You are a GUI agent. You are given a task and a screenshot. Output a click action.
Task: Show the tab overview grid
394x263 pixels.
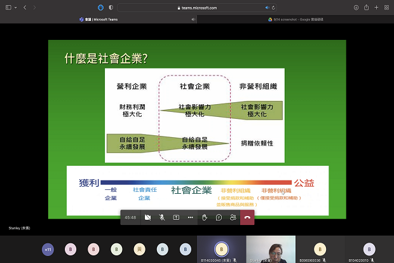pos(386,8)
